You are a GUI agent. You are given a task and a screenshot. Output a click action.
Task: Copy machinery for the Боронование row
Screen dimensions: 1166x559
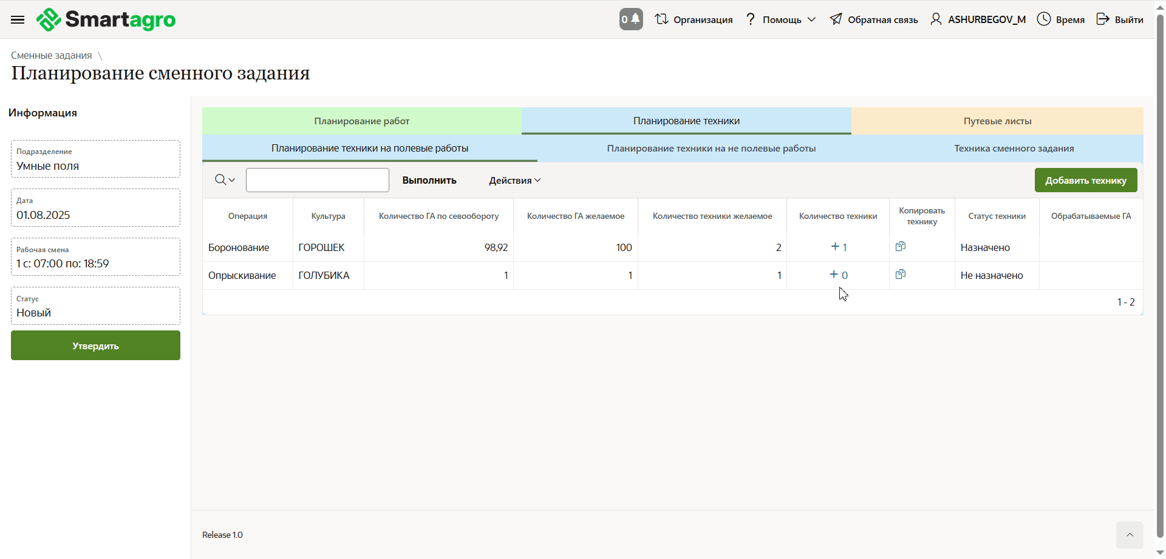coord(901,247)
